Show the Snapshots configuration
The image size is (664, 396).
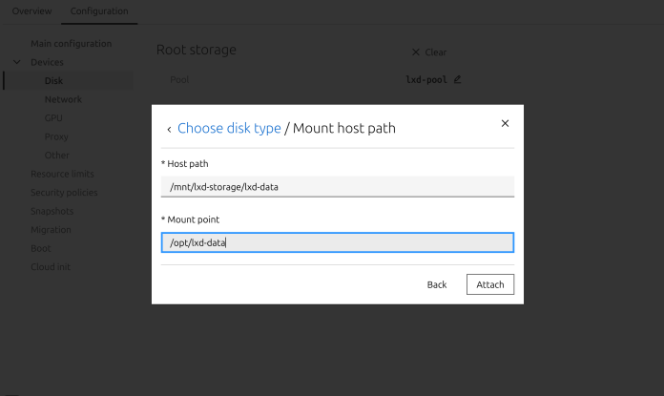52,211
